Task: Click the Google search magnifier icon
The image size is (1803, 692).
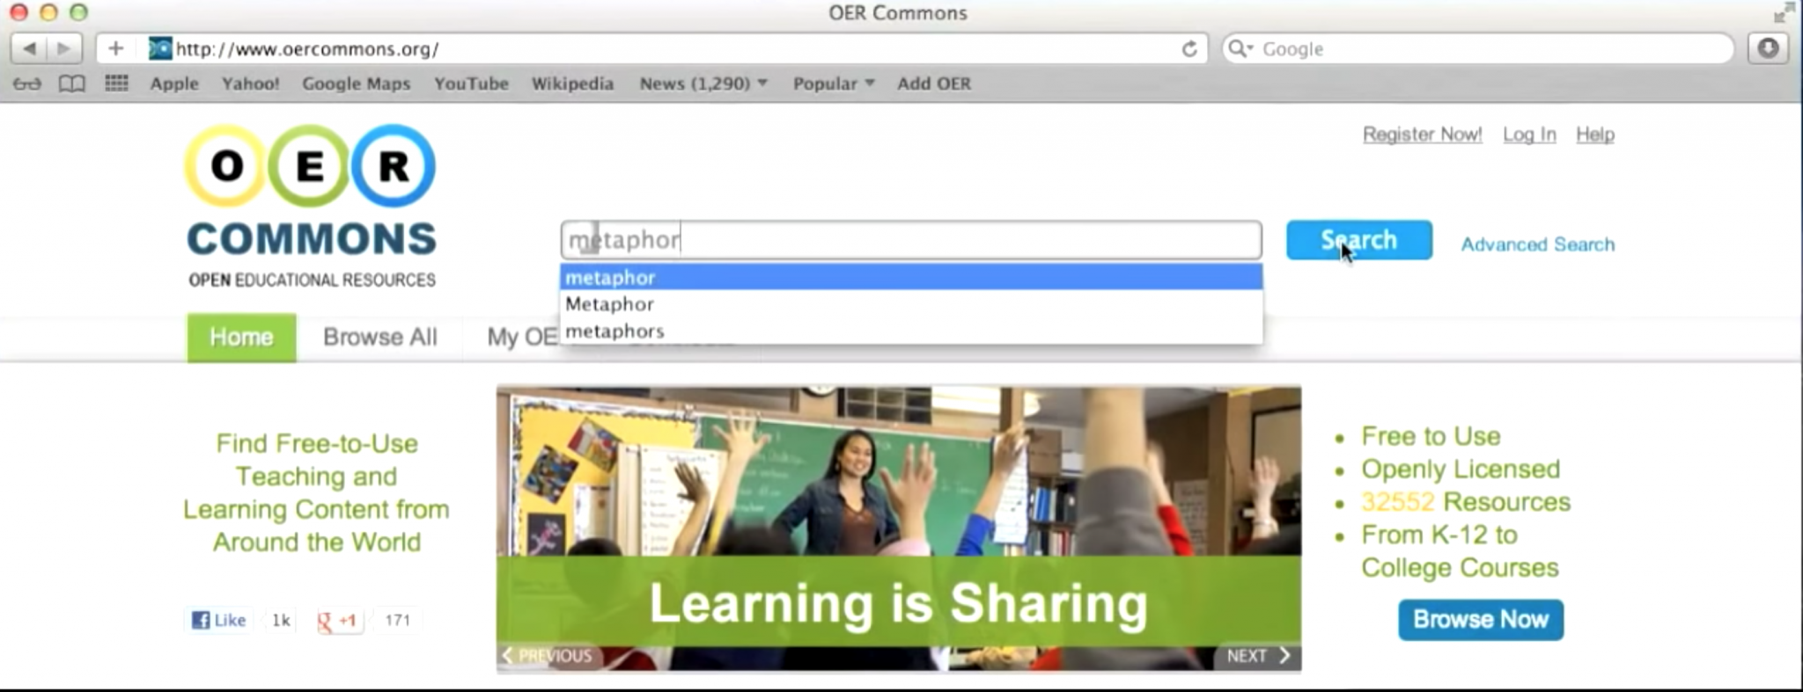Action: [x=1240, y=48]
